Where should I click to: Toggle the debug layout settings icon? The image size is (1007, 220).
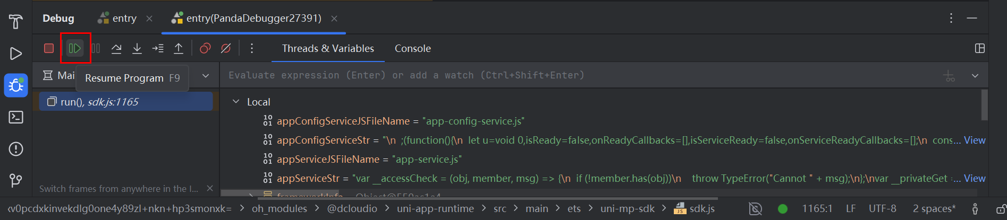pyautogui.click(x=980, y=48)
